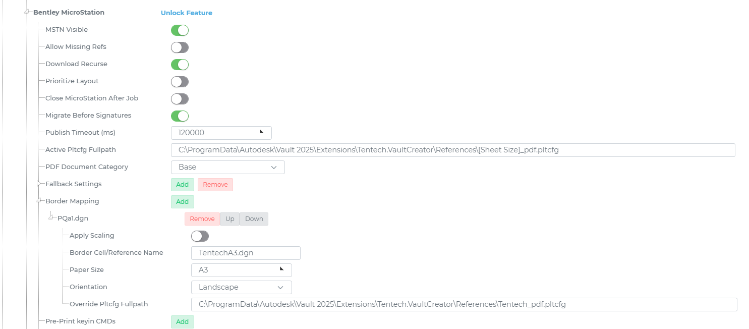Click the Active Pltcfg Fullpath field
Screen dimensions: 749x329
452,150
